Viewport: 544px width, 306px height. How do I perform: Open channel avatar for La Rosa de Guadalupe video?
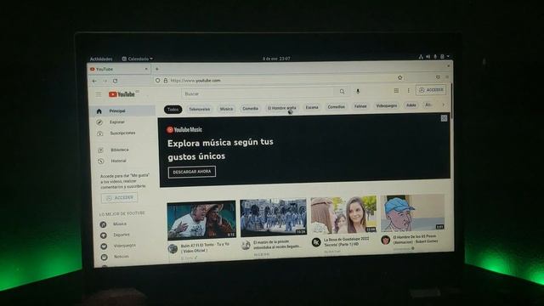pos(316,242)
